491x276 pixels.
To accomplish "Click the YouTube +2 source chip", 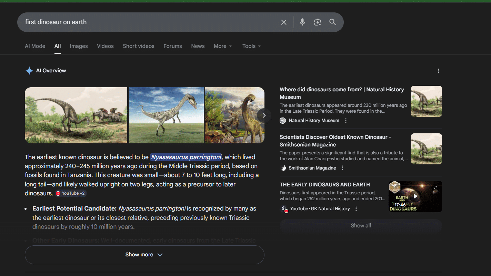I will pyautogui.click(x=70, y=193).
